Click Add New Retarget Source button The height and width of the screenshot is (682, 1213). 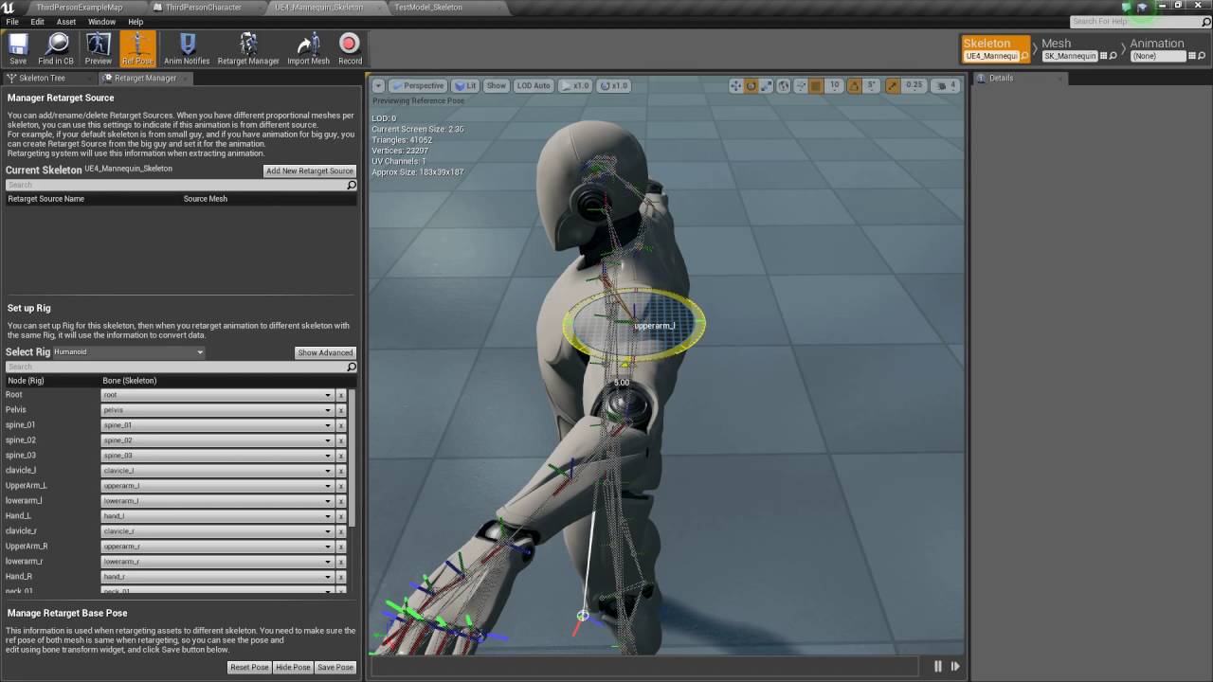coord(310,170)
